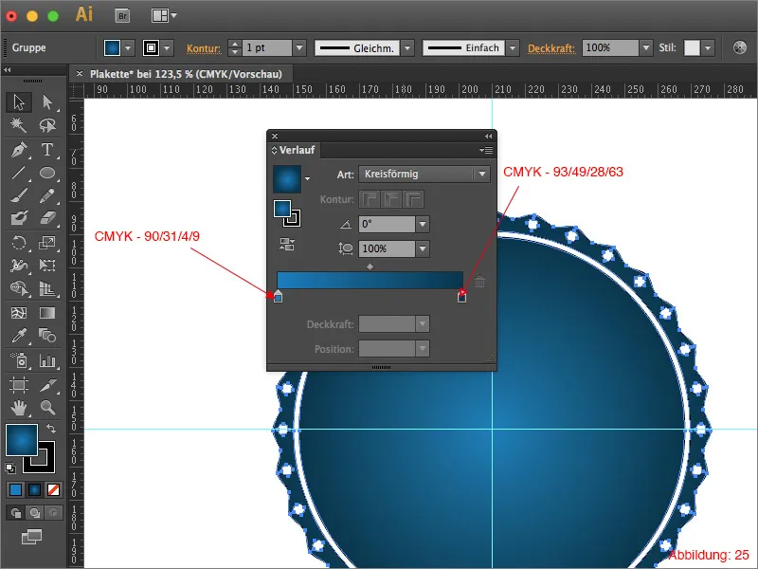Open aspect ratio dropdown showing 100%

click(x=423, y=248)
